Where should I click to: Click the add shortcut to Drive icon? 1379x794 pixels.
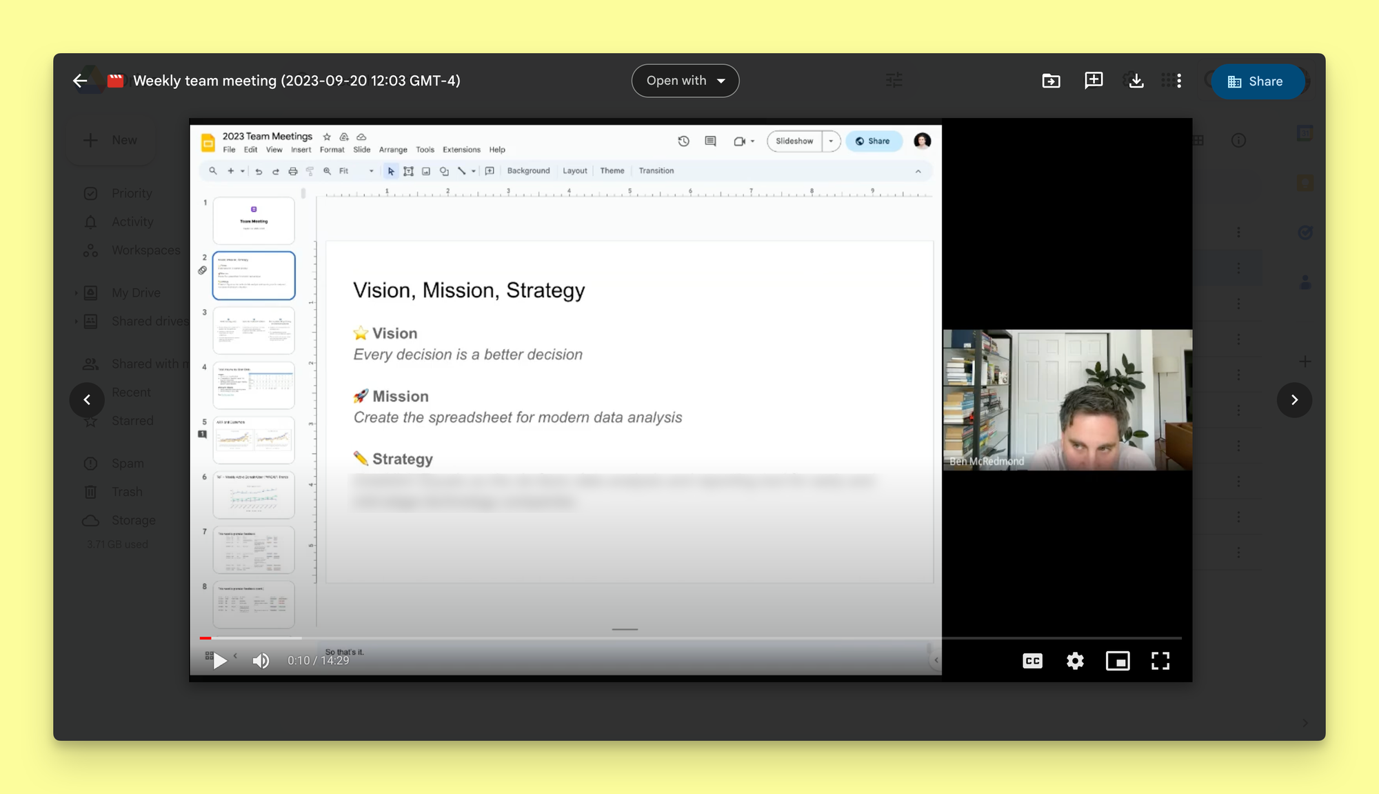point(1051,81)
